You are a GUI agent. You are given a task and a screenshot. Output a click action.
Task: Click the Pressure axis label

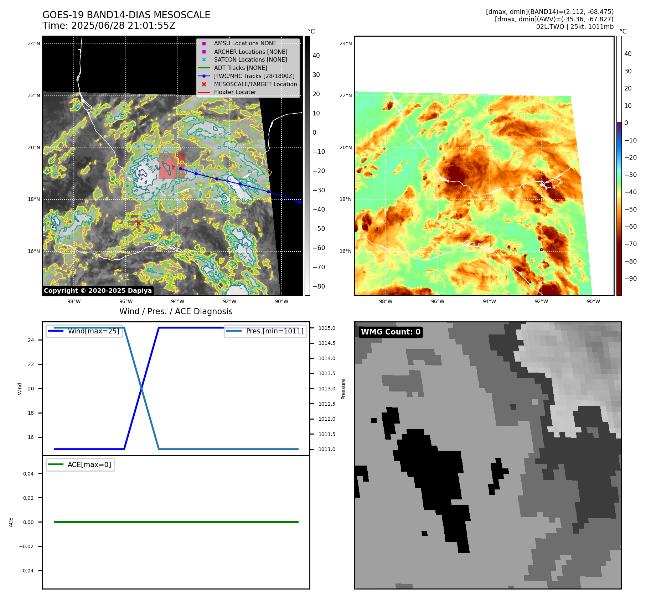(343, 389)
